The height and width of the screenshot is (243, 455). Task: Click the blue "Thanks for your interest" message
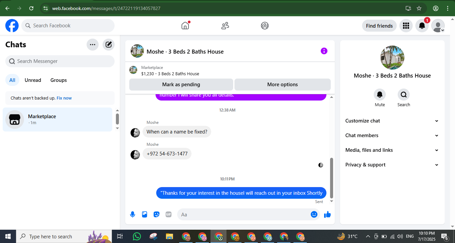coord(241,193)
